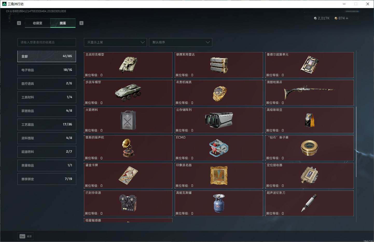Screen dimensions: 374x242
Task: Click the 三角洲行动 app icon in title bar
Action: pyautogui.click(x=4, y=4)
